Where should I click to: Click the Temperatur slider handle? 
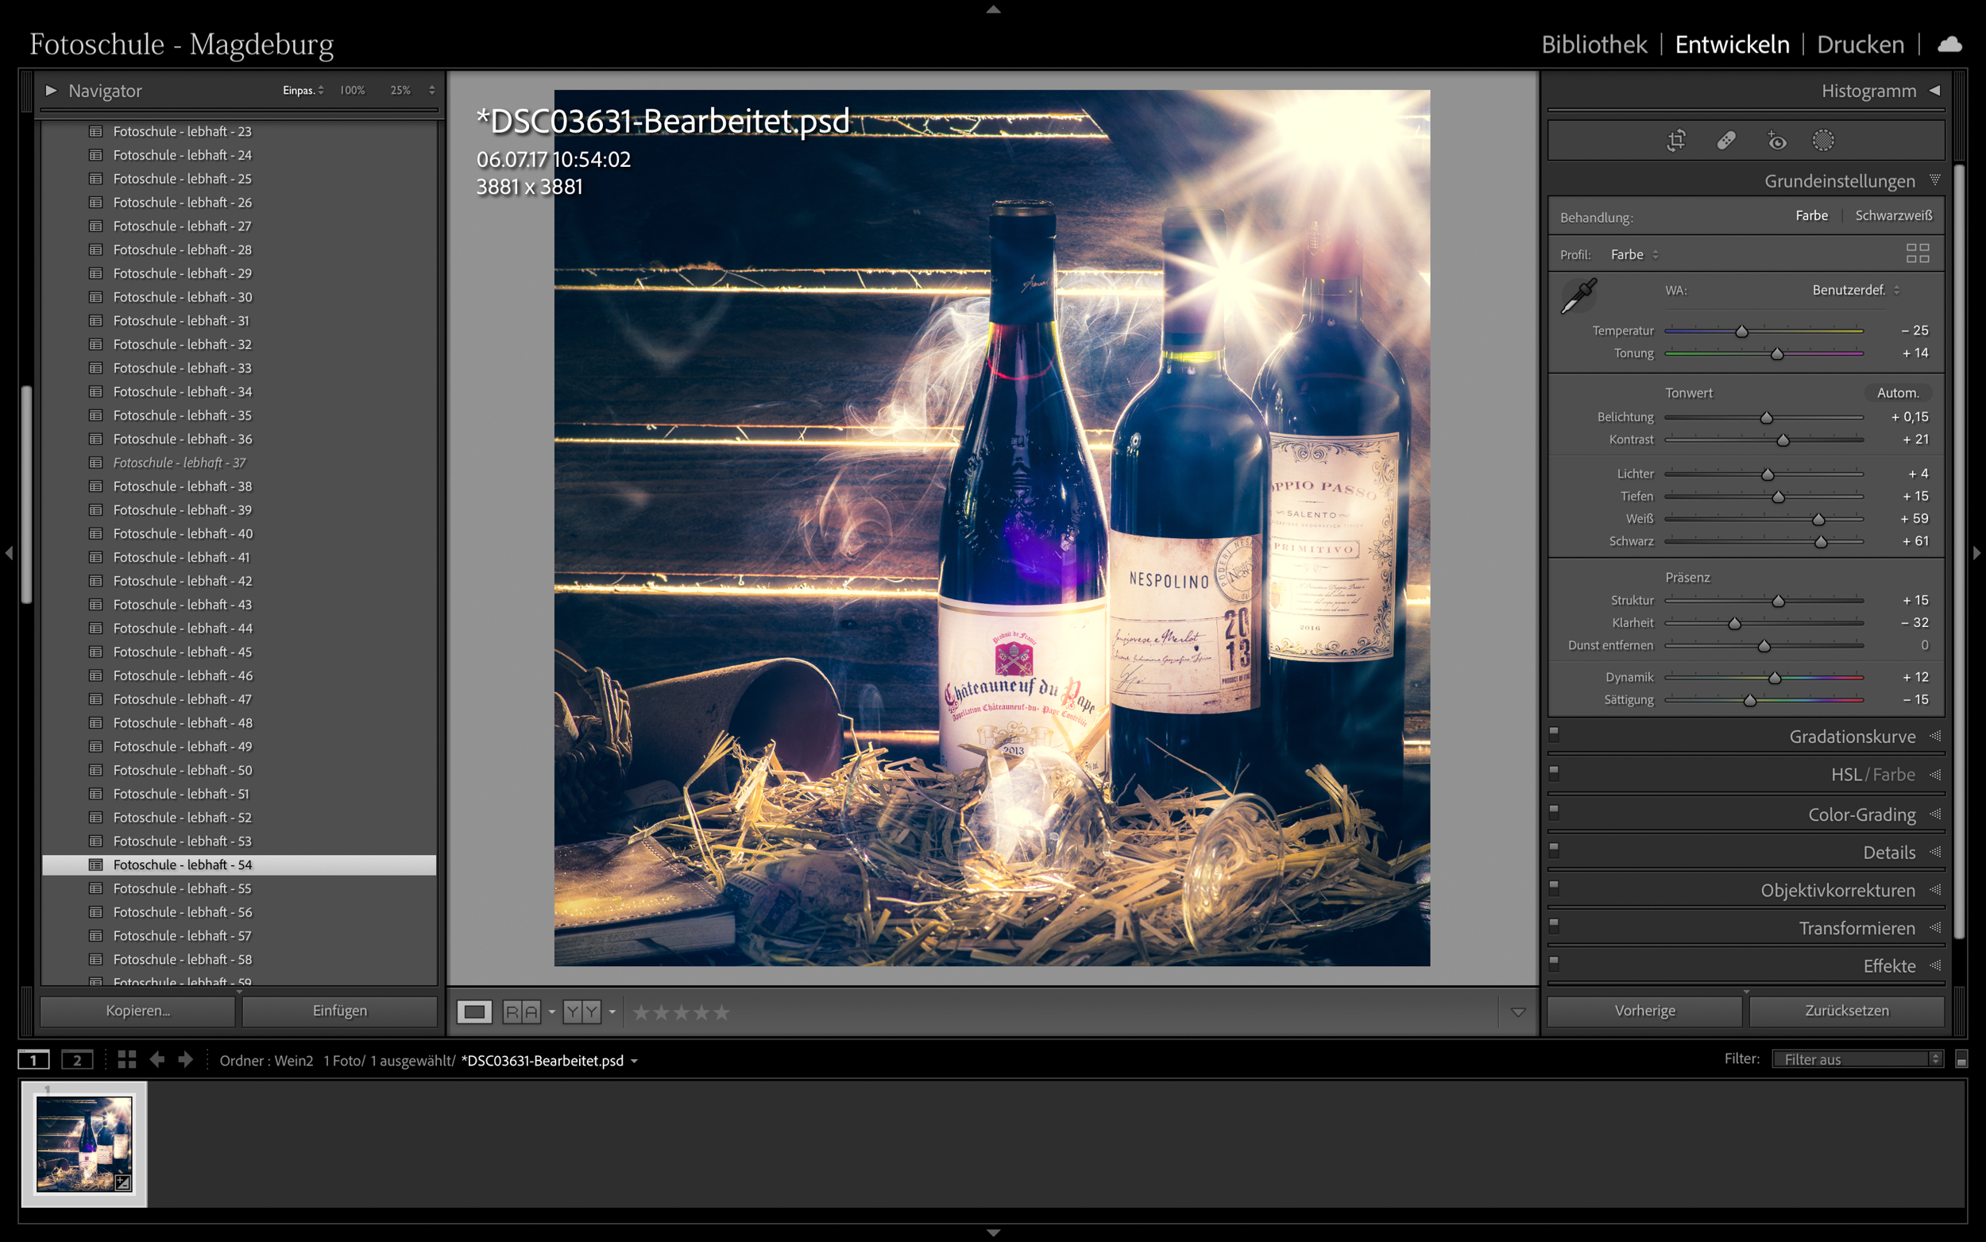click(1741, 332)
